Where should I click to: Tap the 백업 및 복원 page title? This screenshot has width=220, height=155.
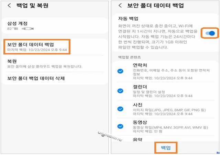tap(32, 6)
